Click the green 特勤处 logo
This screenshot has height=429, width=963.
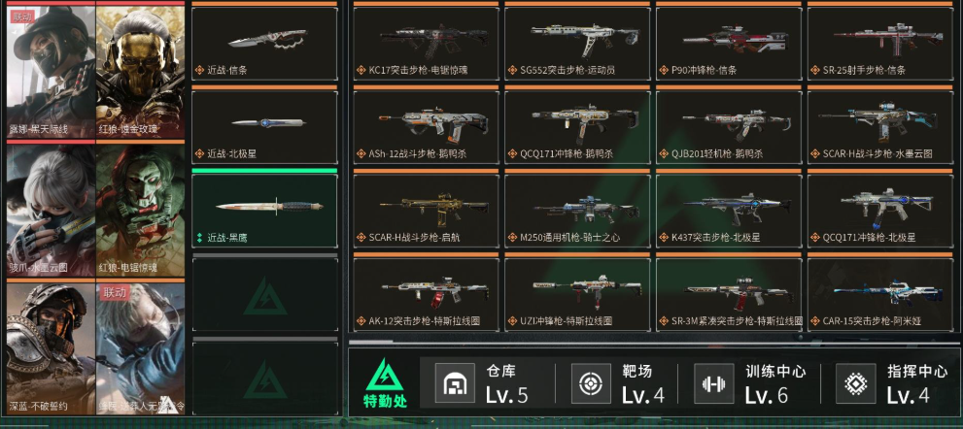385,383
